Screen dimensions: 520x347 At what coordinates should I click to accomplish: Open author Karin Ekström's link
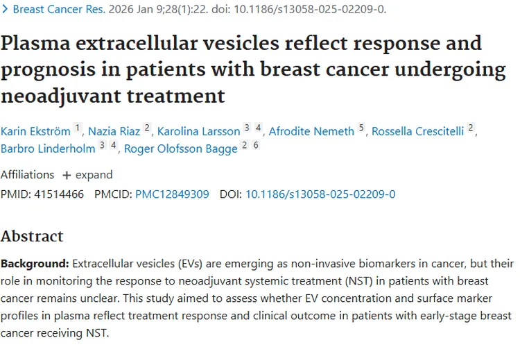click(x=35, y=132)
